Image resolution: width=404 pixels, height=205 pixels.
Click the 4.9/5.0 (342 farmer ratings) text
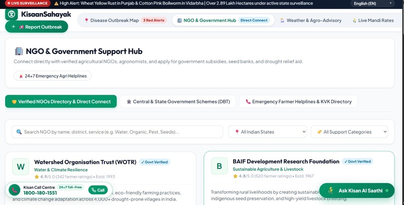pyautogui.click(x=66, y=176)
